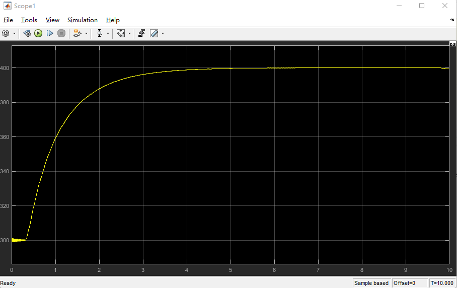The image size is (457, 288).
Task: Click the Scope1 window title text
Action: pyautogui.click(x=25, y=6)
